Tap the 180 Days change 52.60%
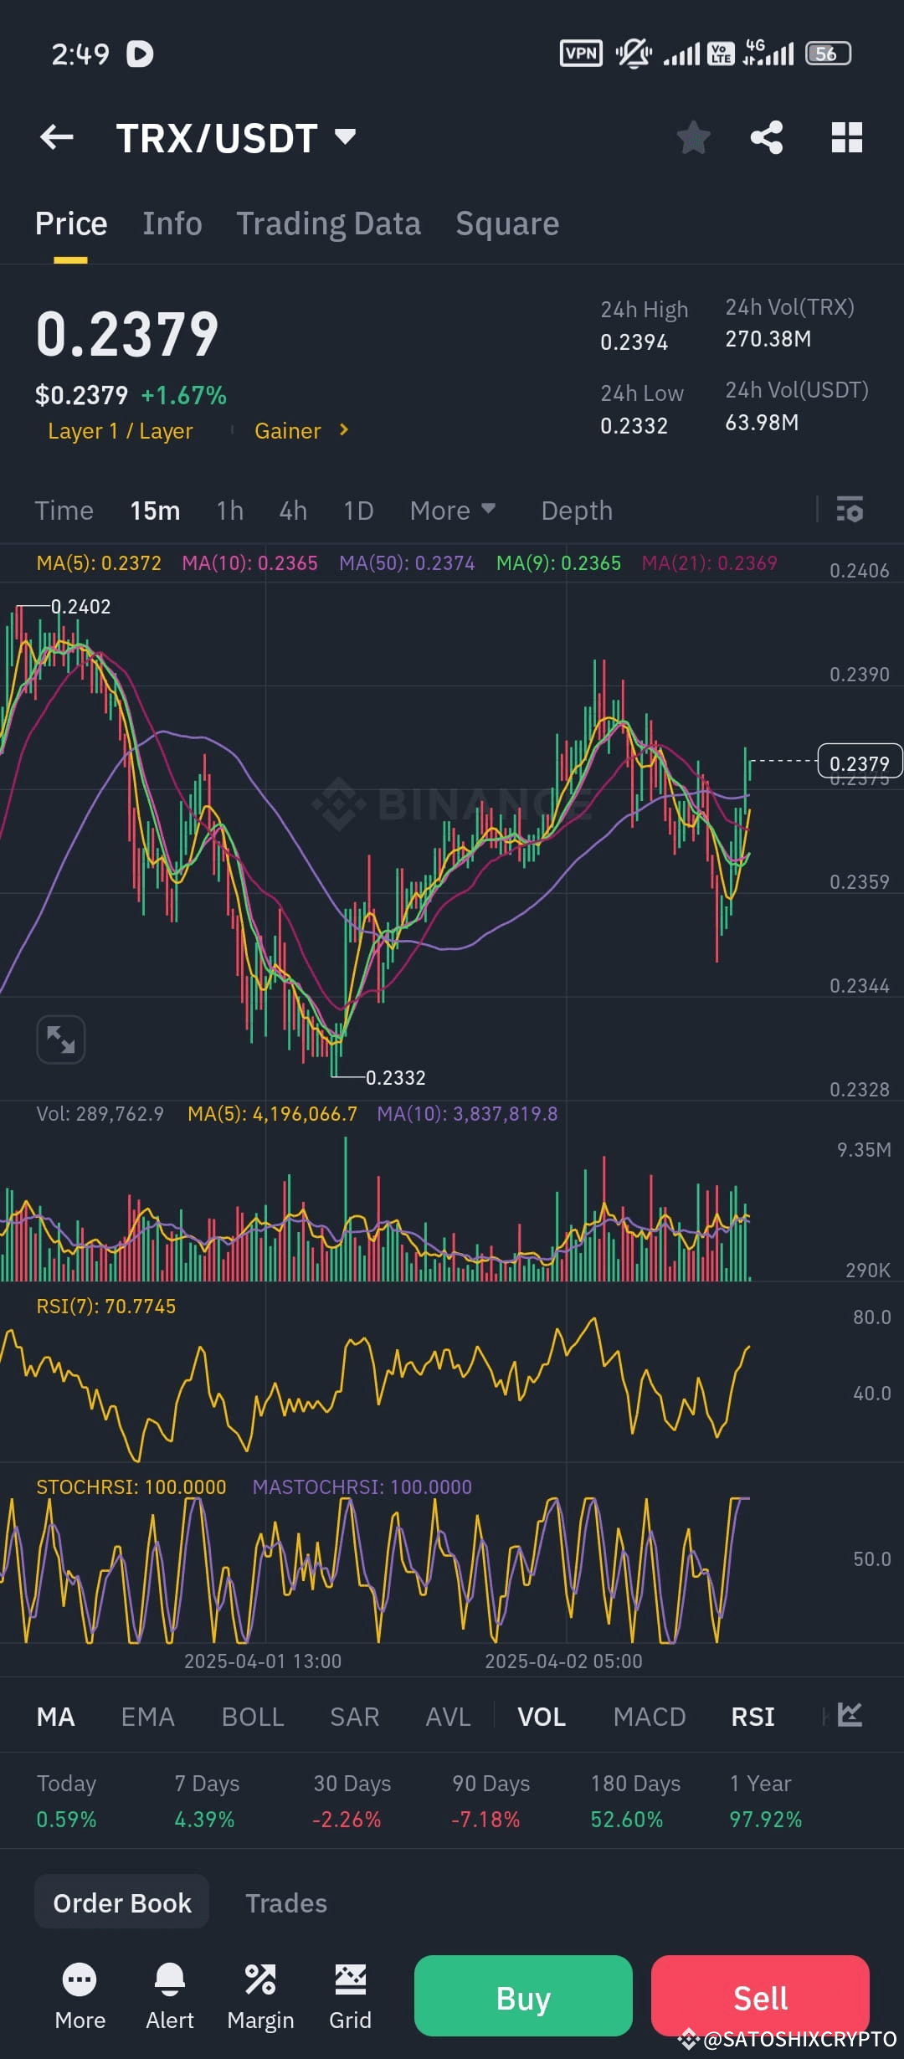Viewport: 904px width, 2059px height. pyautogui.click(x=627, y=1820)
